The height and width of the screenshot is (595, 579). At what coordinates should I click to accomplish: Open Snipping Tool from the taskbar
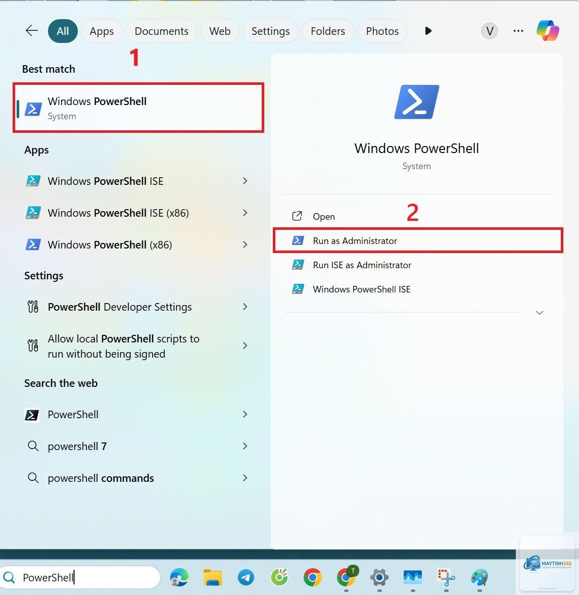click(x=446, y=577)
